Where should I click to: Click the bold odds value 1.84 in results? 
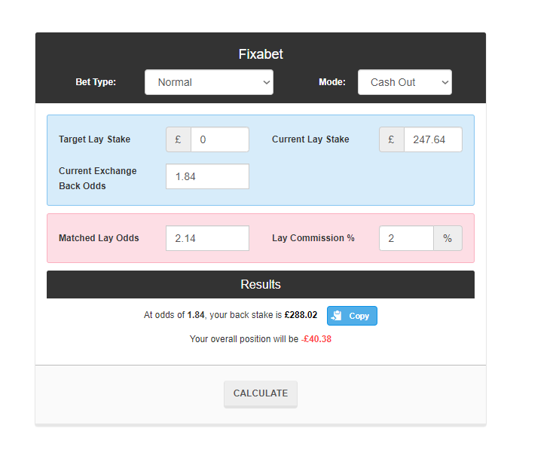click(196, 315)
